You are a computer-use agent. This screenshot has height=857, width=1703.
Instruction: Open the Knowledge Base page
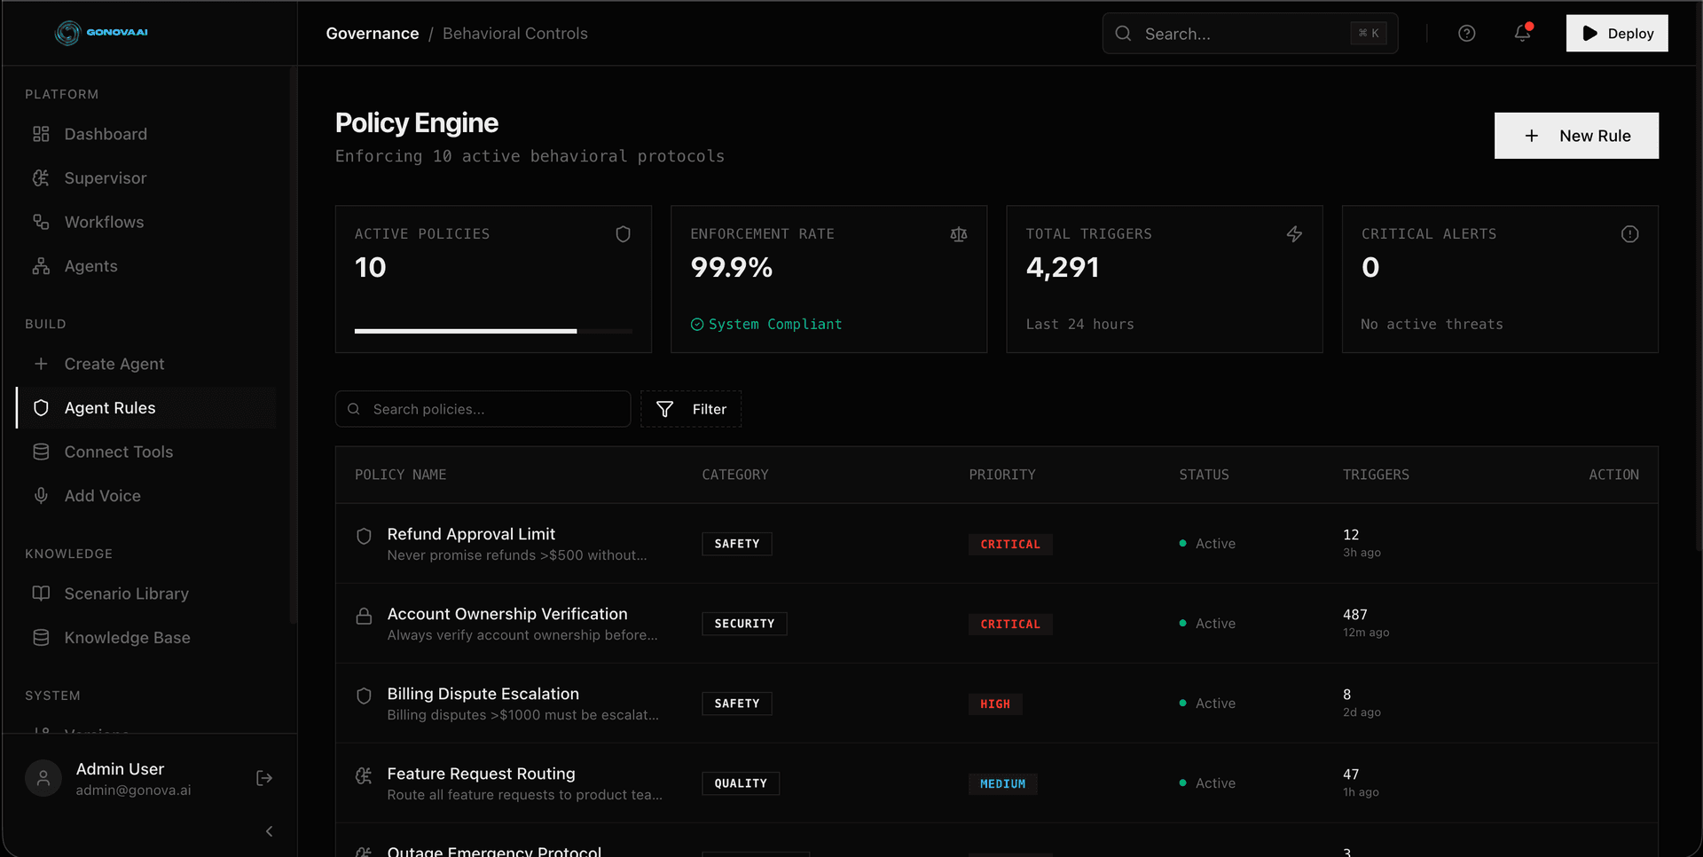click(127, 637)
